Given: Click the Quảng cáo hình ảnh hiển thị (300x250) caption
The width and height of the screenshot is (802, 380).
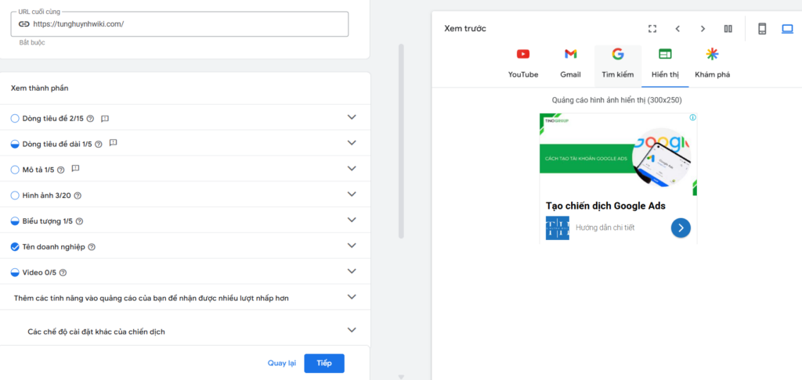Looking at the screenshot, I should point(617,100).
